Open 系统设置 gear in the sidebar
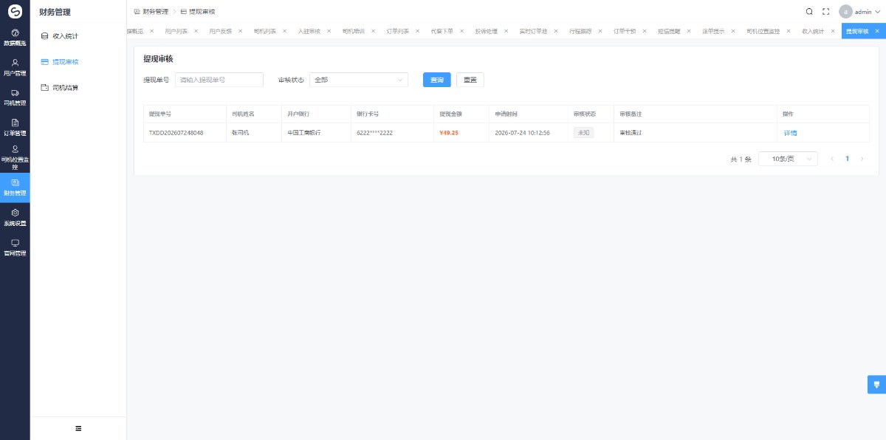The image size is (886, 440). 15,213
